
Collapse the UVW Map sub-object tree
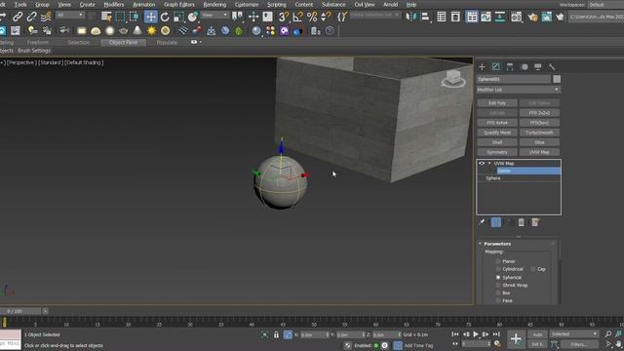tap(489, 163)
